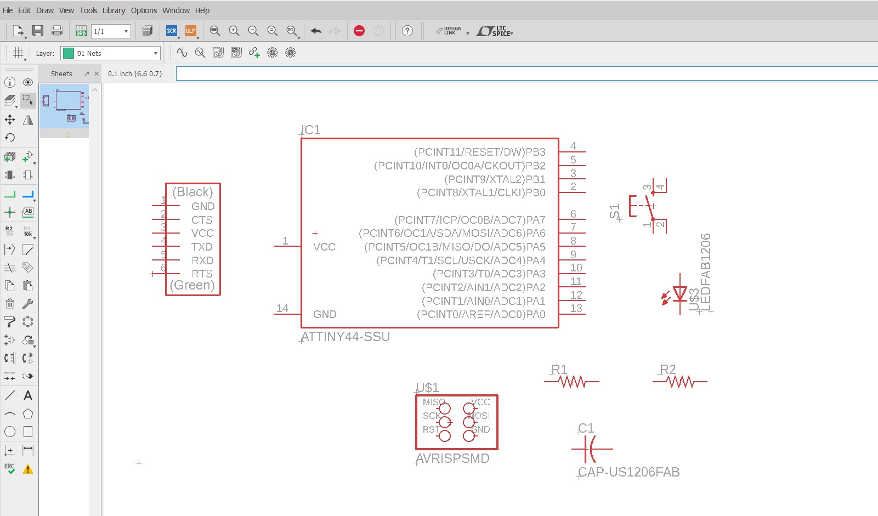Open the SPICE simulate waveform icon
The width and height of the screenshot is (878, 516).
[182, 53]
